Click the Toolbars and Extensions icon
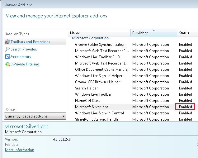 point(7,42)
